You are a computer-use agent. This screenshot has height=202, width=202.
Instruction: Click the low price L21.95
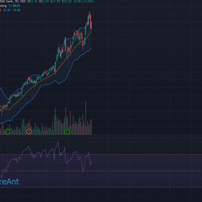[x=55, y=1]
